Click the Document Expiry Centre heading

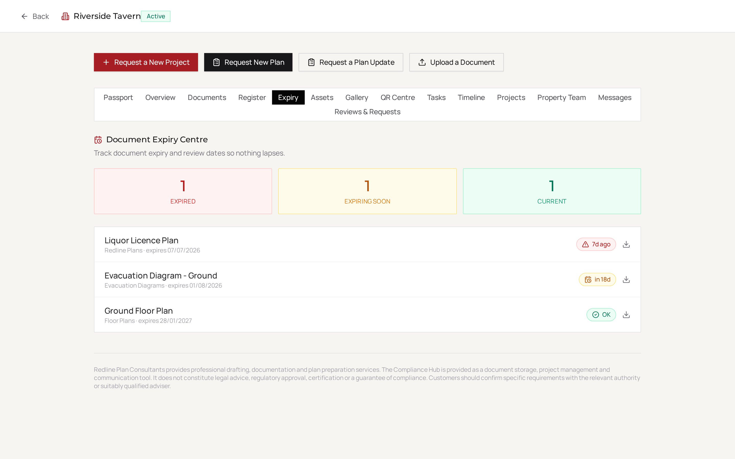157,140
